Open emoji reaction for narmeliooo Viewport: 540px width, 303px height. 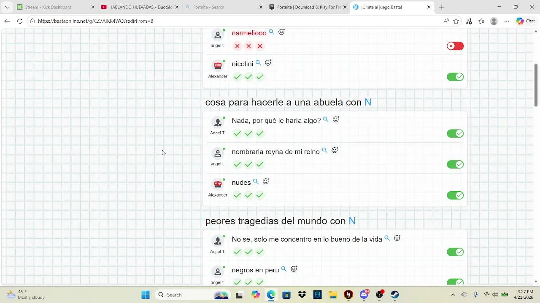[281, 32]
